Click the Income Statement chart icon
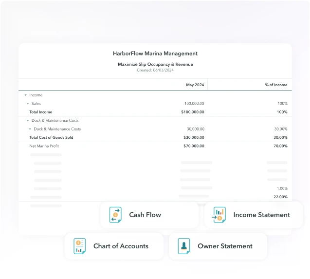The width and height of the screenshot is (310, 279). click(219, 215)
